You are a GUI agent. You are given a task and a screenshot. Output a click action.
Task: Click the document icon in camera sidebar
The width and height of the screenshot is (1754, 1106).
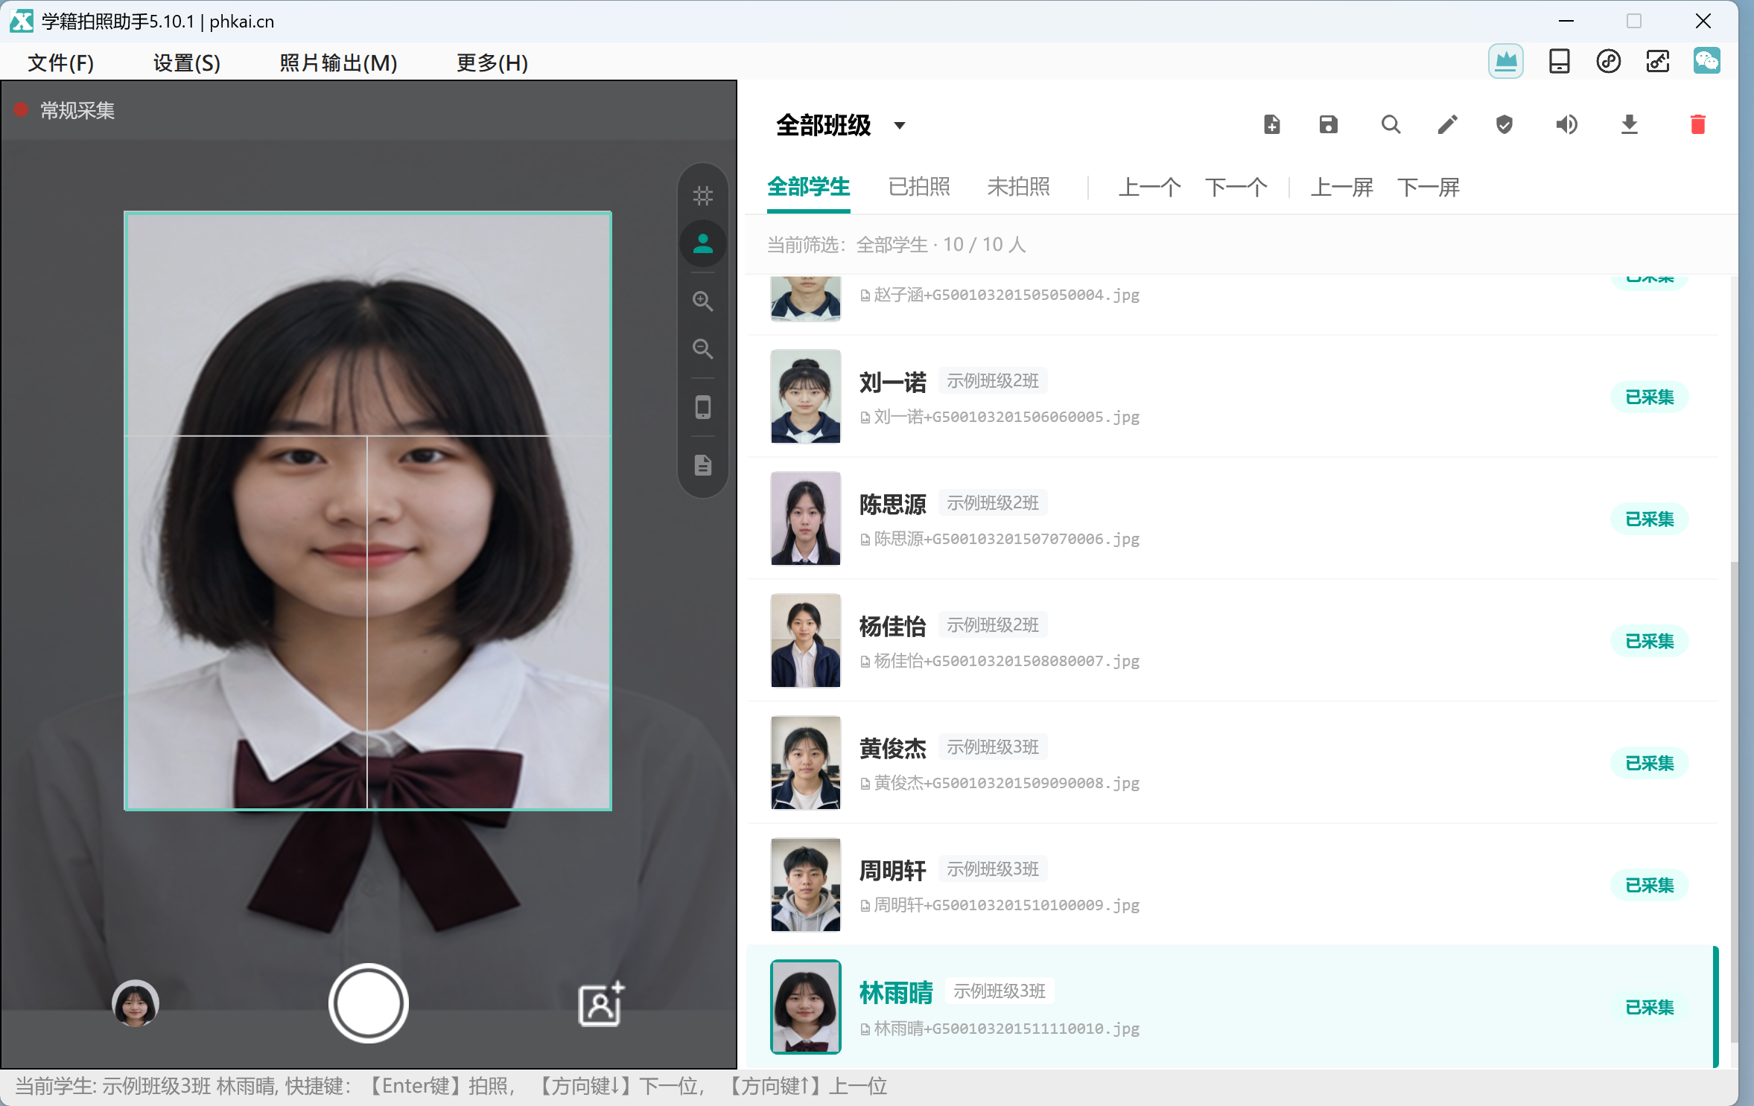click(x=702, y=465)
